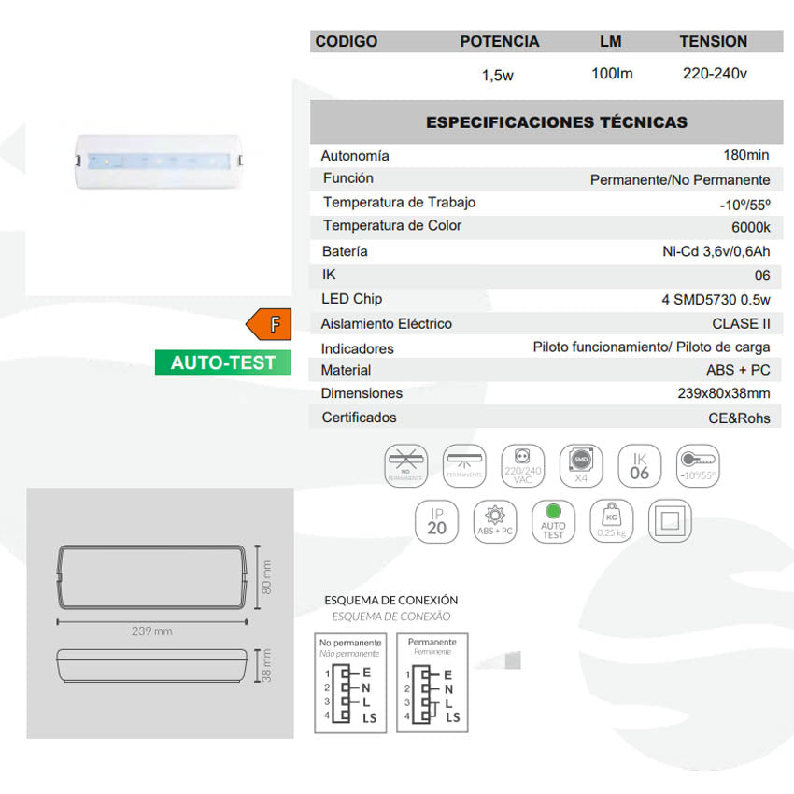This screenshot has height=794, width=794.
Task: Click the thermometer -10º/55º icon
Action: pos(699,466)
